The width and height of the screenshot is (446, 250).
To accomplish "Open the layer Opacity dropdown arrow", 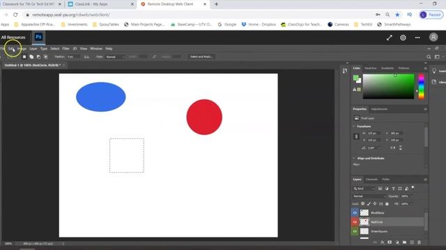I will (x=412, y=196).
